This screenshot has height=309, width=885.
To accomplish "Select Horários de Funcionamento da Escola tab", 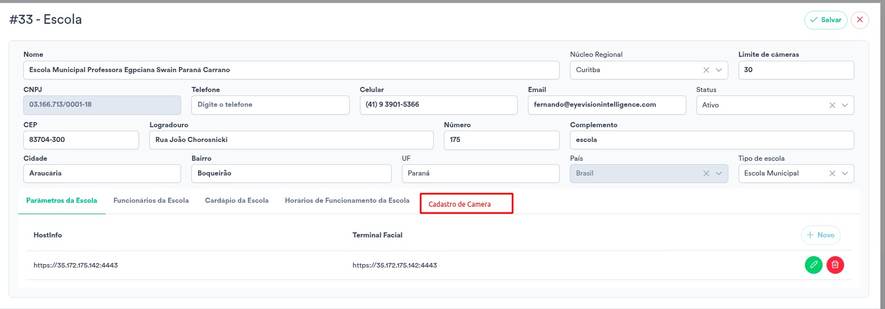I will 347,201.
